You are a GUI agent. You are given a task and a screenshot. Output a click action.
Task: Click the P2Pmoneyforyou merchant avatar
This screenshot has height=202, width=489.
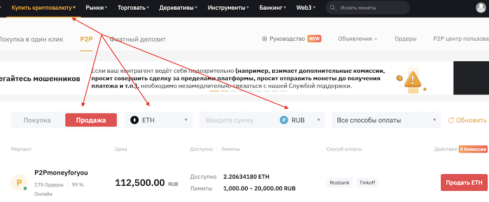19,182
